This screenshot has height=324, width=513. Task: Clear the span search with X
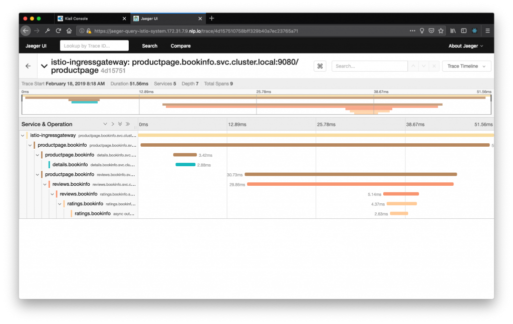(x=434, y=66)
